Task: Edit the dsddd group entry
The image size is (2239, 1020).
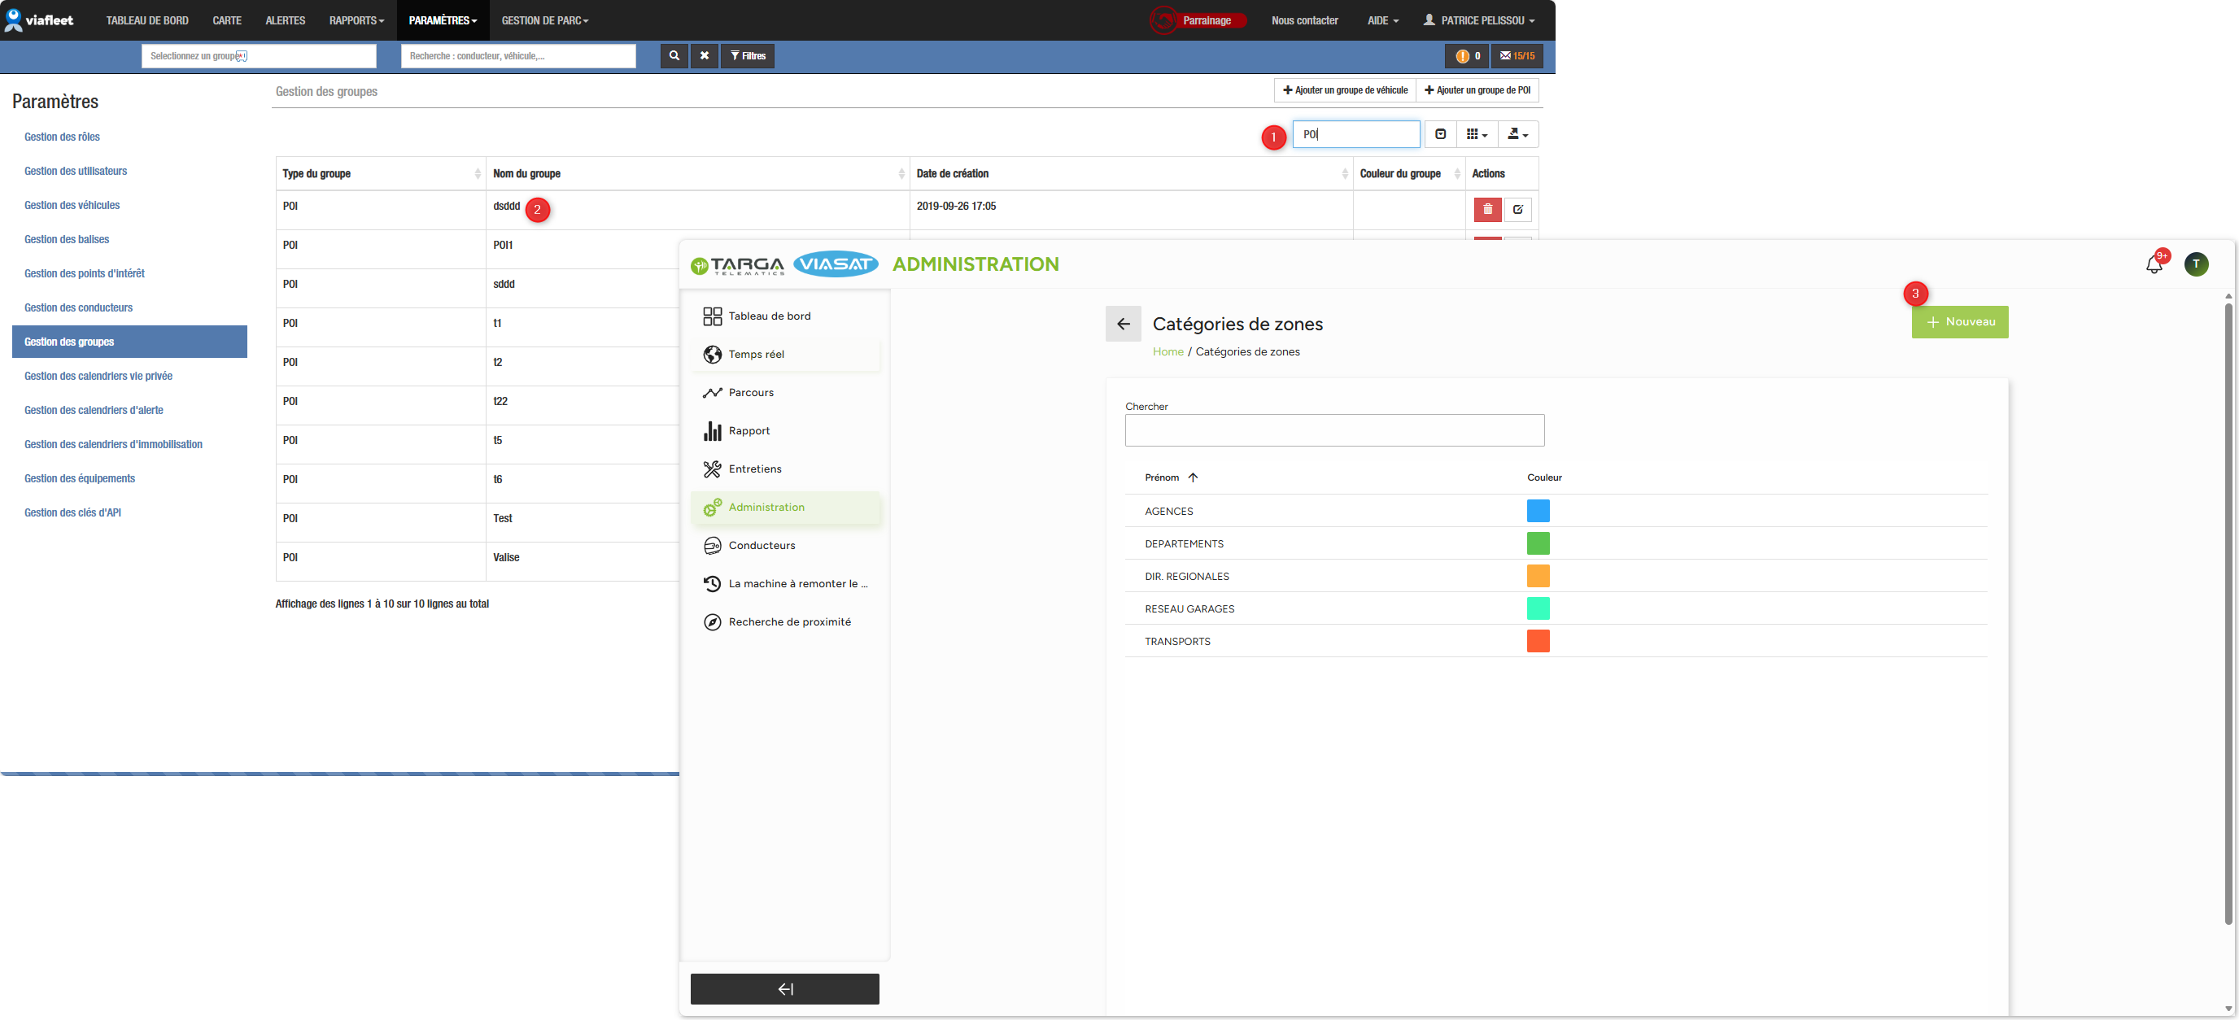Action: pyautogui.click(x=1517, y=209)
